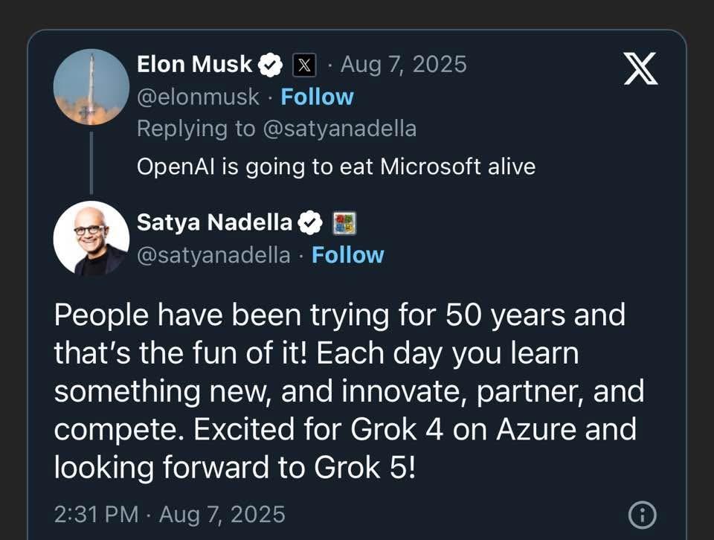Click the Satya Nadella display name

pyautogui.click(x=215, y=222)
